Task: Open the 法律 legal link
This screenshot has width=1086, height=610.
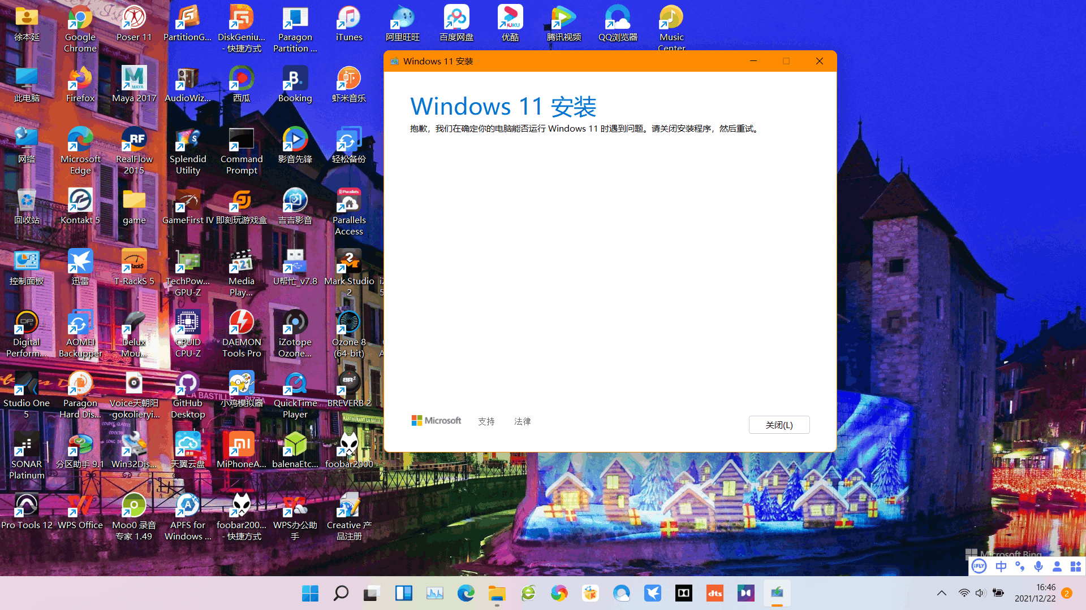Action: 522,421
